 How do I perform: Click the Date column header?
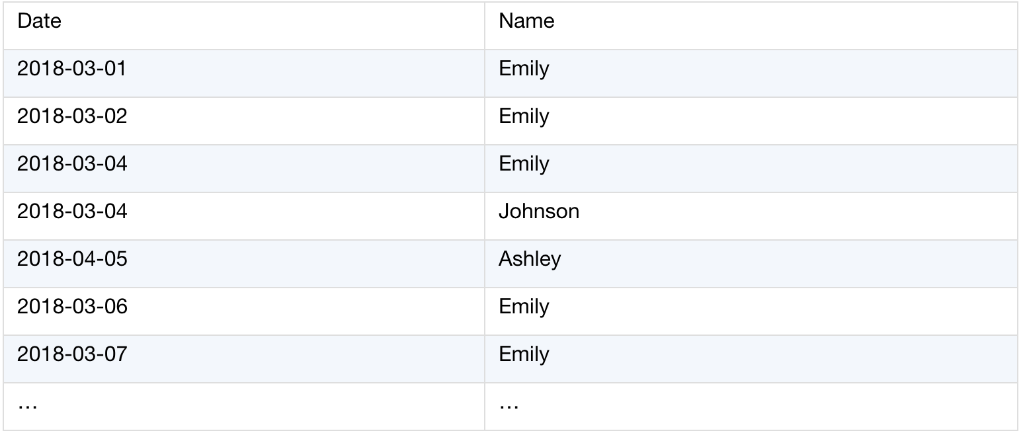point(244,25)
